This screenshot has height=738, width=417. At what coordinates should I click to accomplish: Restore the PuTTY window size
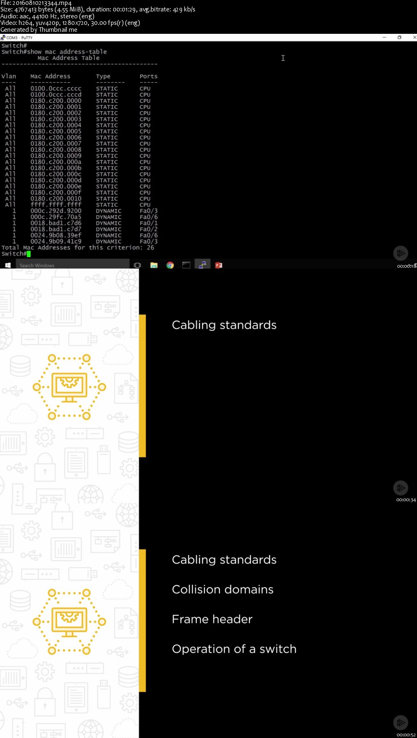coord(399,37)
